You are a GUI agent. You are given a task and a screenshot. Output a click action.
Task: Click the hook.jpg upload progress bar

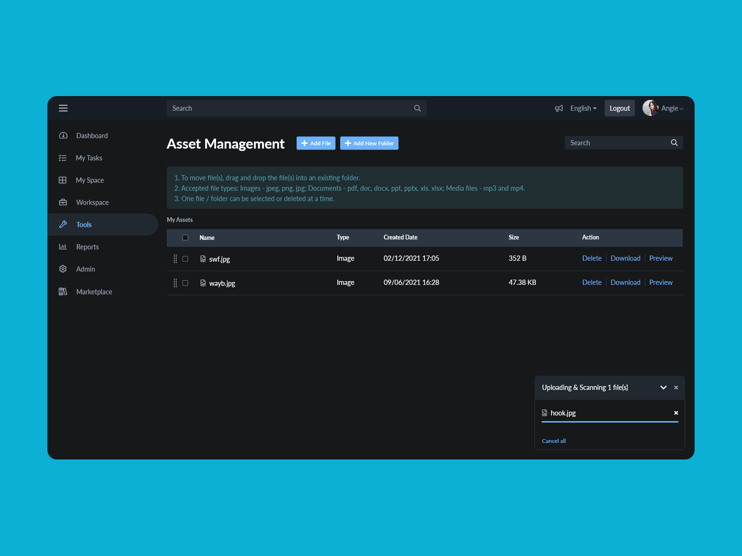coord(610,422)
